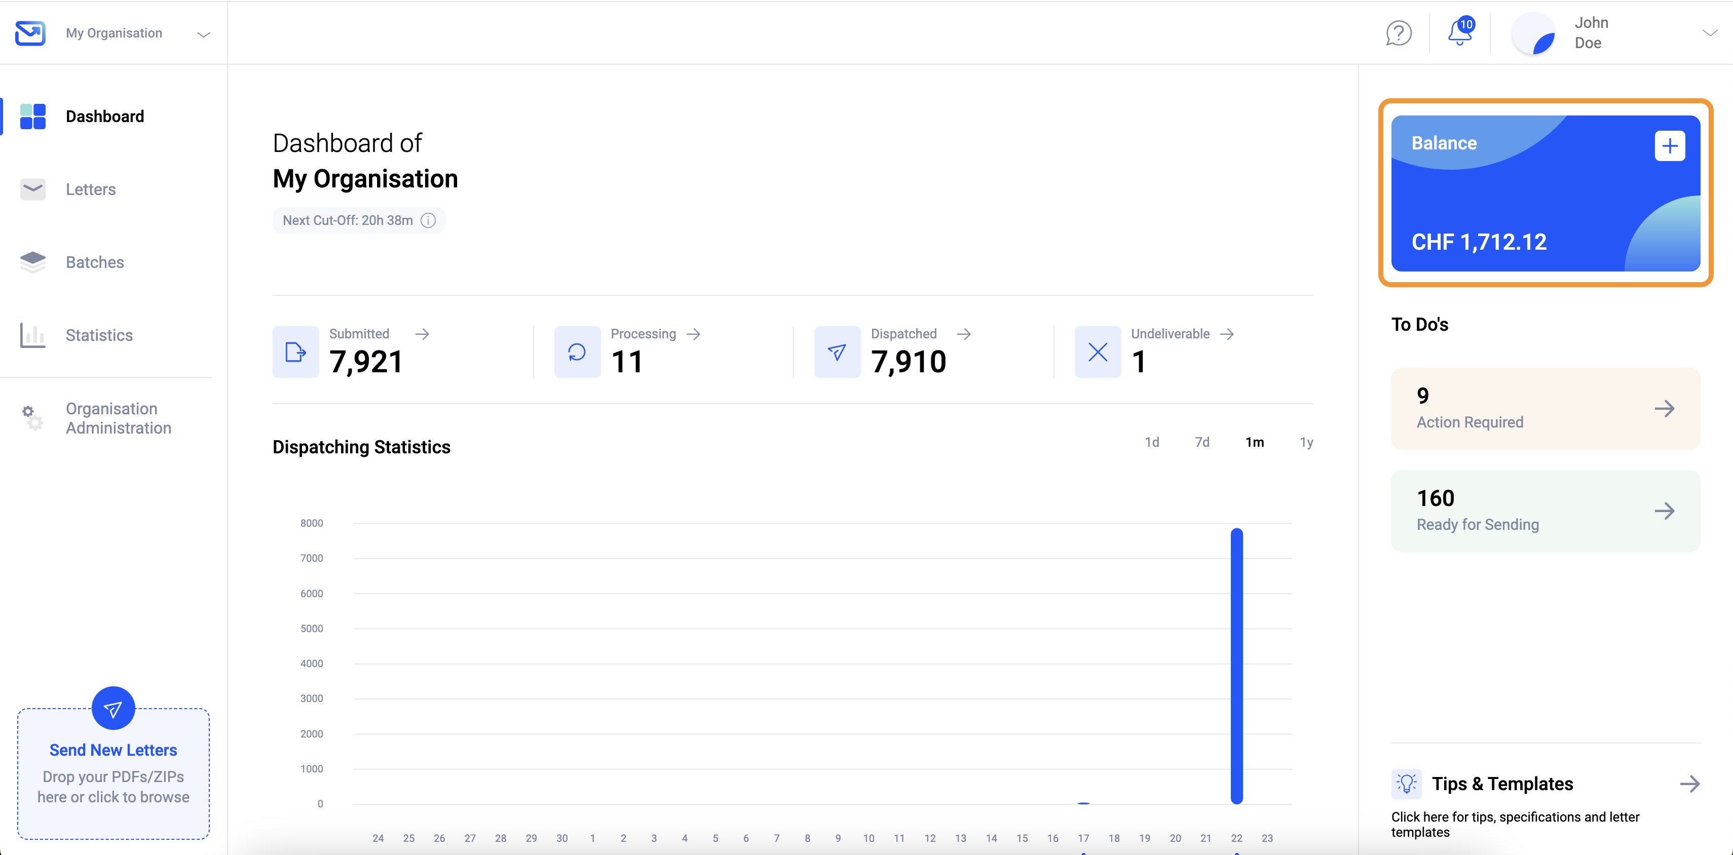The image size is (1733, 855).
Task: Click the Organisation Administration gears icon
Action: click(32, 418)
